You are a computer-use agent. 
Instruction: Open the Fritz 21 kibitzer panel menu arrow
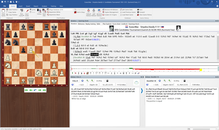[141, 77]
